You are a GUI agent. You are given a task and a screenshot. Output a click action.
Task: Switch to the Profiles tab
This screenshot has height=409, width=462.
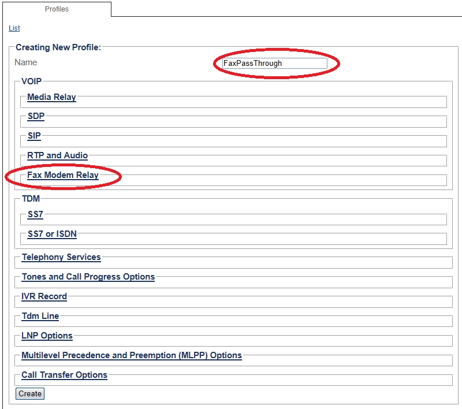click(56, 9)
